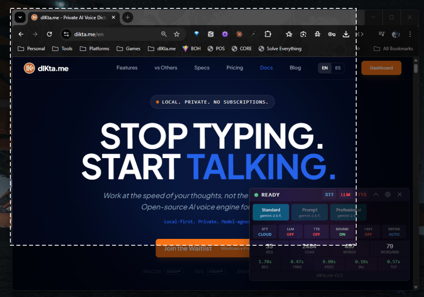Collapse the widget using the chevron arrow
The height and width of the screenshot is (297, 424).
376,195
